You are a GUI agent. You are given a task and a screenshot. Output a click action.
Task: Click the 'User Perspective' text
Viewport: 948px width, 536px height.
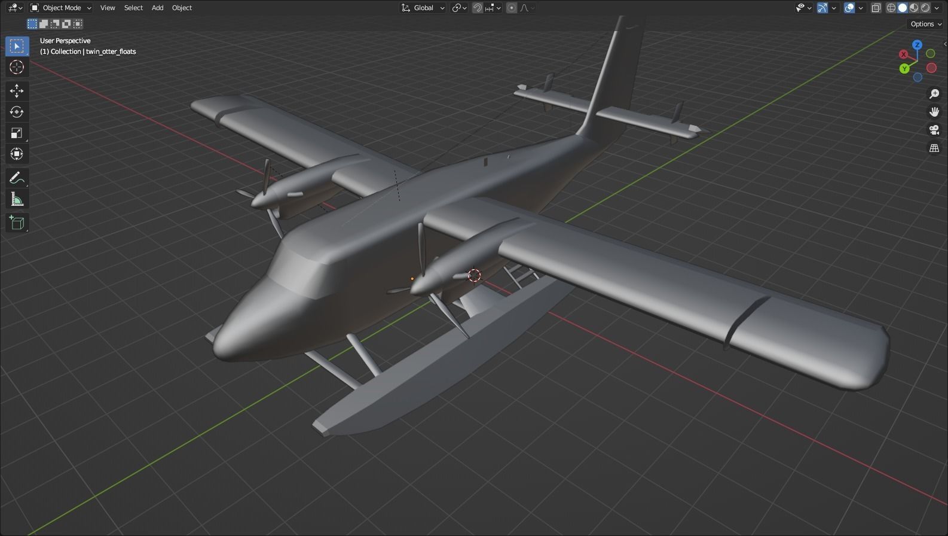click(x=65, y=41)
